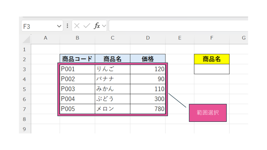Viewport: 267px width, 150px height.
Task: Click the empty cell F3 under 商品名
Action: coord(211,69)
